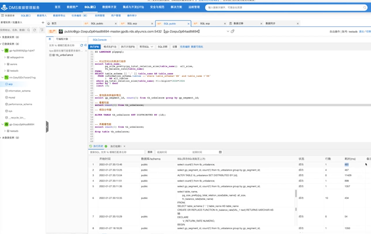Click the 操作审计 shortcut link
The image size is (371, 234).
pyautogui.click(x=132, y=15)
